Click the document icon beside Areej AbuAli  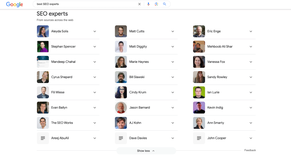[x=43, y=138]
